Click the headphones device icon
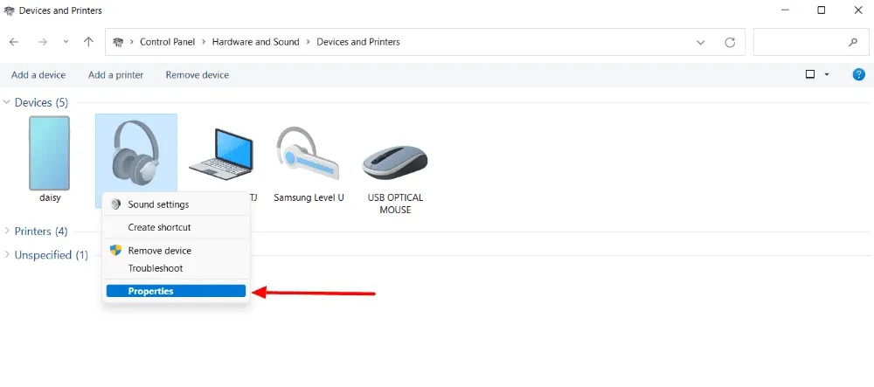 (135, 150)
